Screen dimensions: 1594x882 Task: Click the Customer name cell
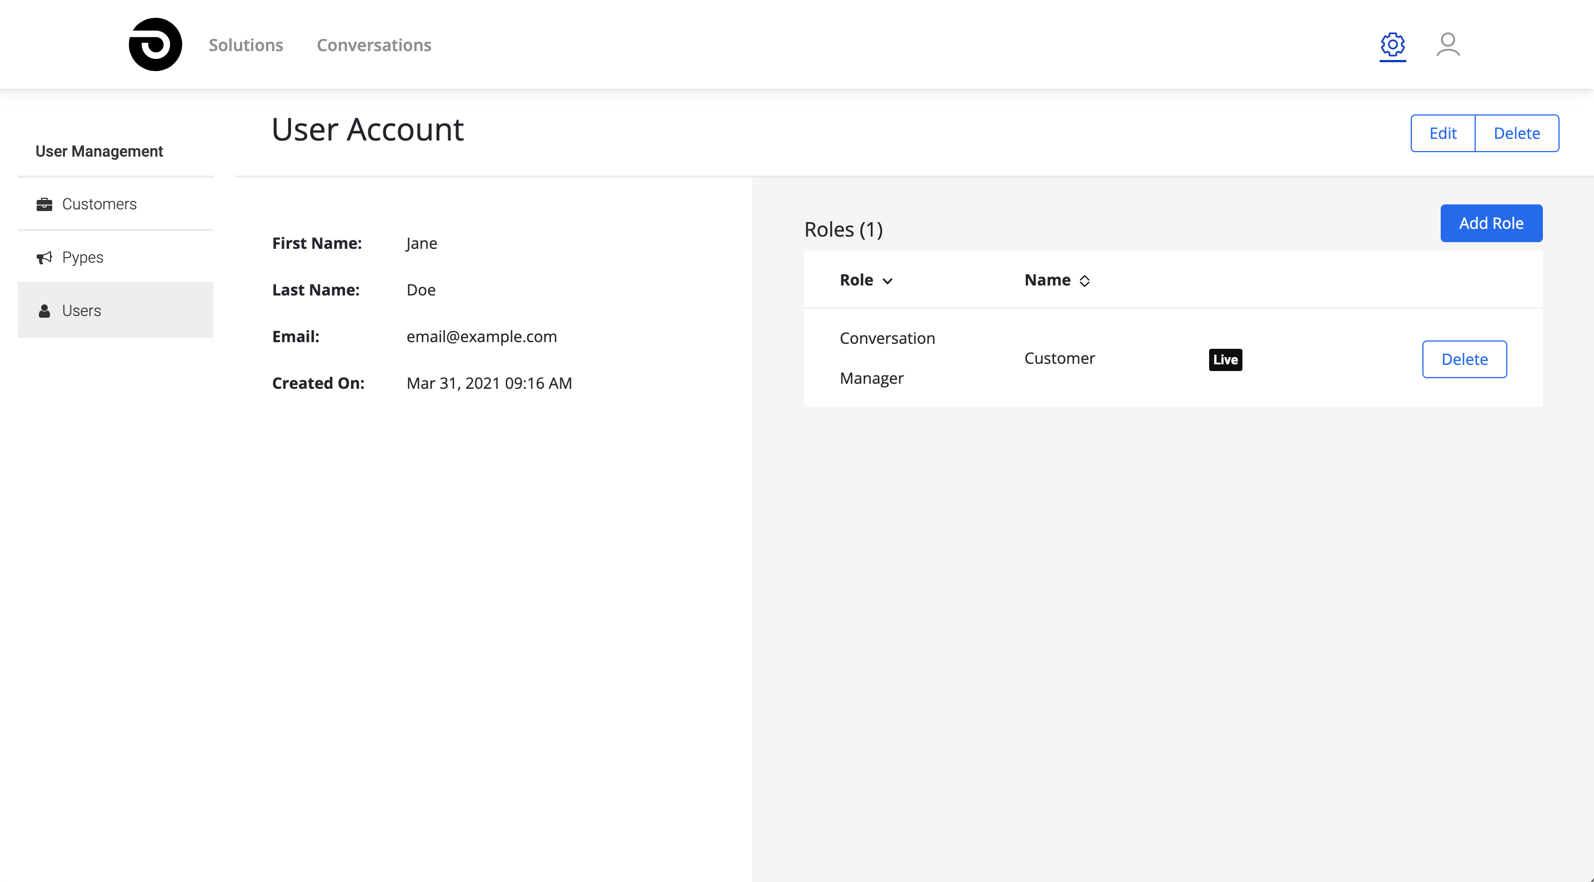pos(1059,358)
